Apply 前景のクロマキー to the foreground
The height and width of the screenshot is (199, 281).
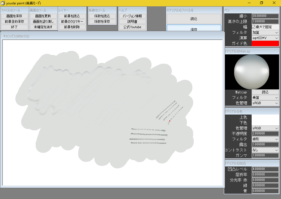pyautogui.click(x=72, y=22)
